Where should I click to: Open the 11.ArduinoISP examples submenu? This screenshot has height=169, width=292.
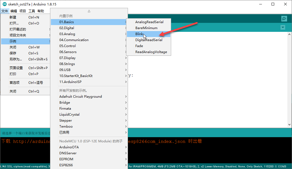(89, 82)
